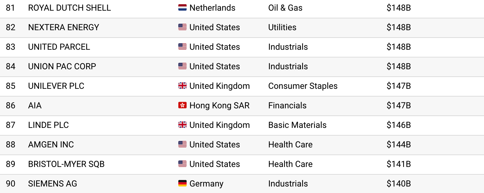
Task: Click the US flag in the Amgen row
Action: 182,144
